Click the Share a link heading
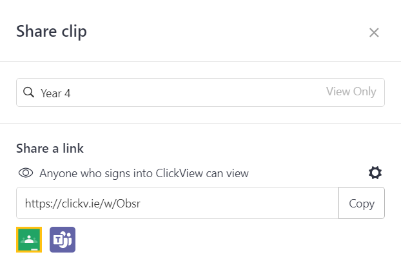This screenshot has width=401, height=268. tap(50, 148)
